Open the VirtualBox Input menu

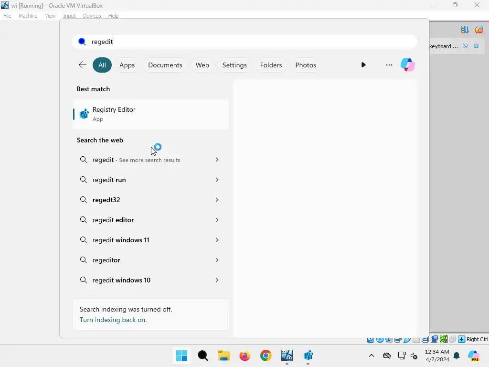click(69, 16)
